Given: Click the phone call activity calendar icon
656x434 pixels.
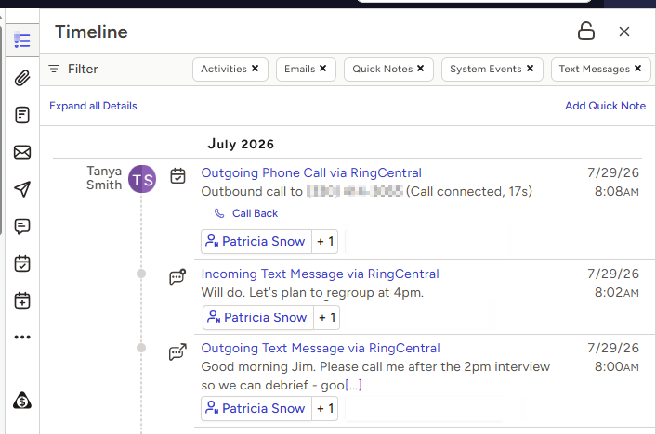Looking at the screenshot, I should coord(177,176).
